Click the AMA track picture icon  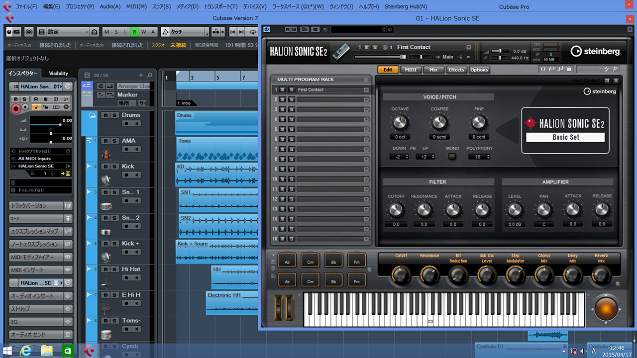(106, 154)
